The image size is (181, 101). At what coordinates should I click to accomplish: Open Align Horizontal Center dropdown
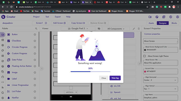point(161,80)
